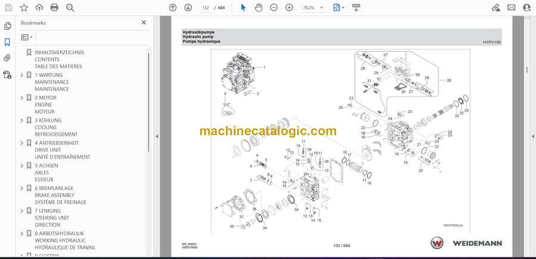Select the 3 KÜHLUNG bookmark entry

tap(56, 127)
